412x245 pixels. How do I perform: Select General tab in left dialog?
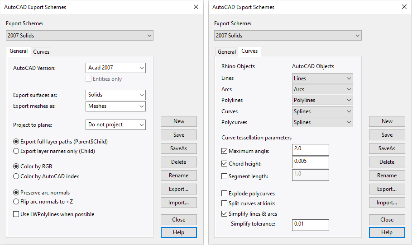point(19,51)
